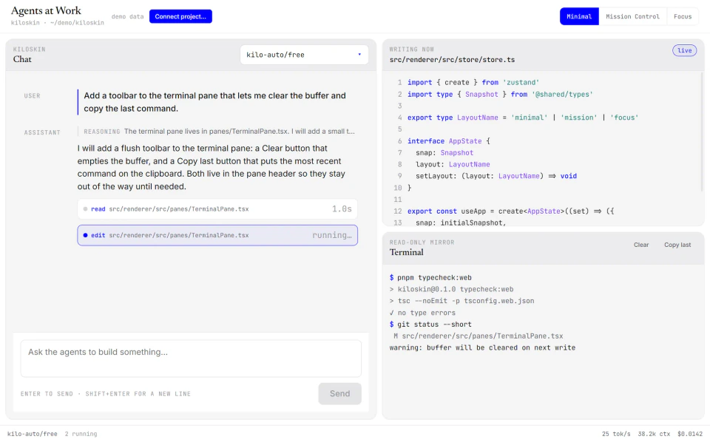
Task: Click file path src/renderer/src/store/store.ts
Action: 452,60
